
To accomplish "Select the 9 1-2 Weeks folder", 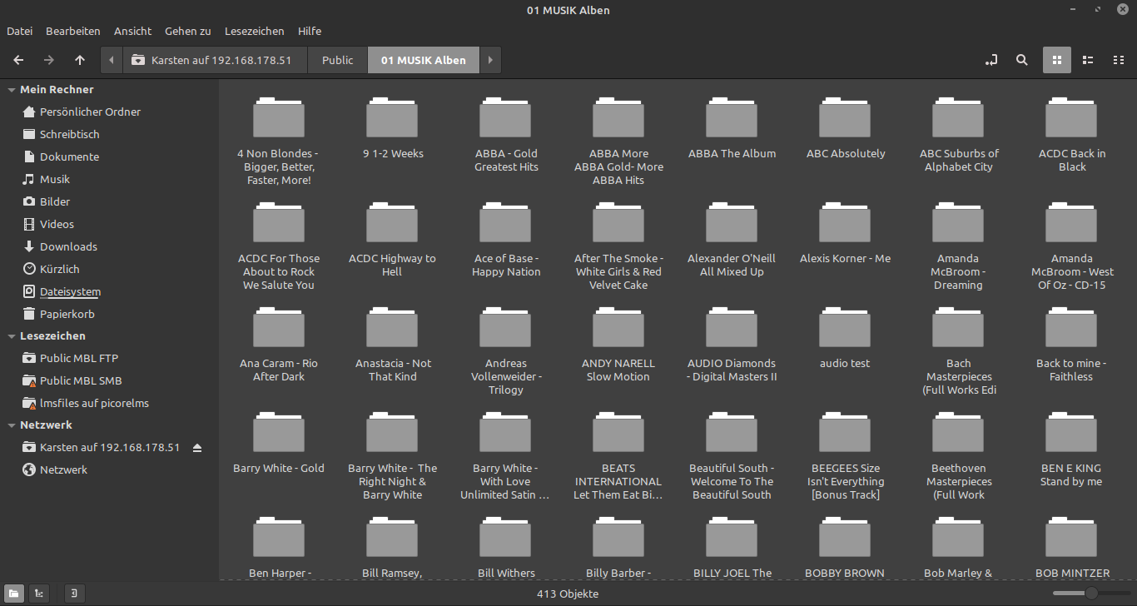I will pos(393,129).
